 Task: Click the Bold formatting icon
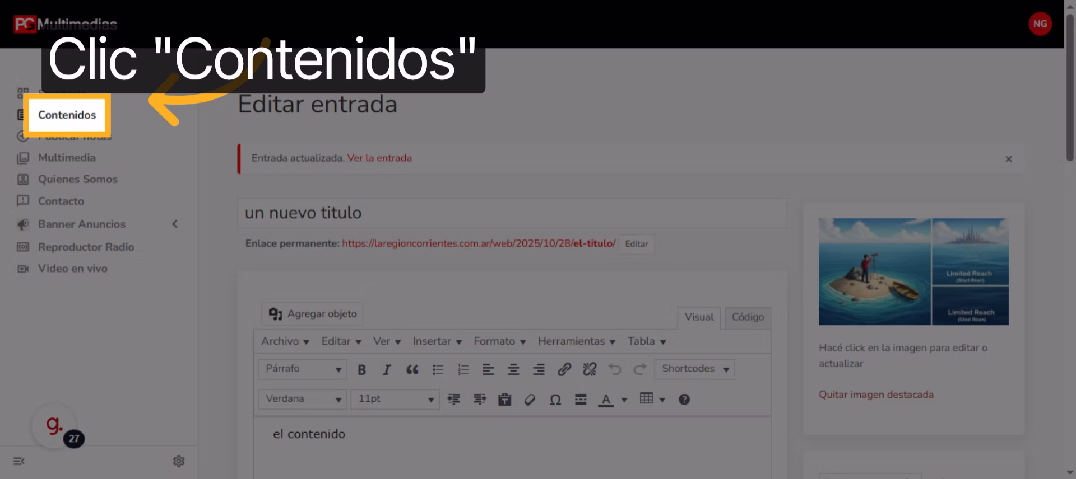[x=361, y=369]
